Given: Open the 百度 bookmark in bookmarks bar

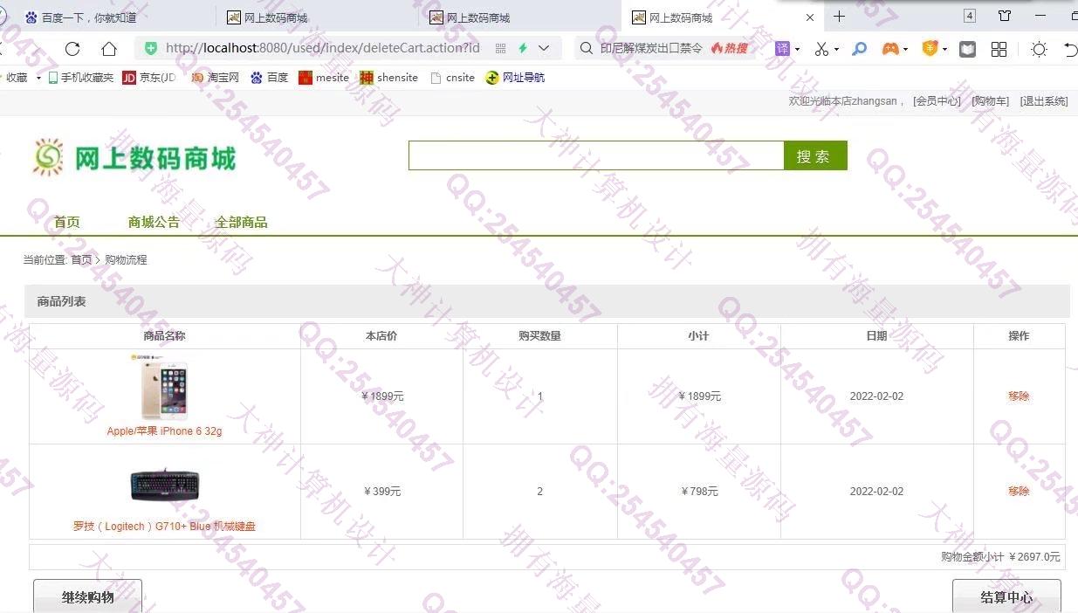Looking at the screenshot, I should pyautogui.click(x=269, y=78).
